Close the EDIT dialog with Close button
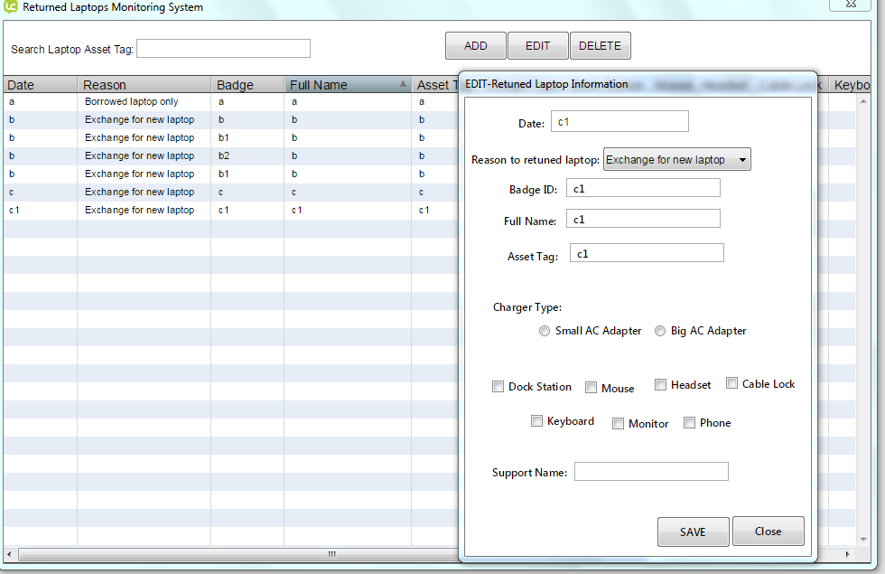 pos(768,532)
